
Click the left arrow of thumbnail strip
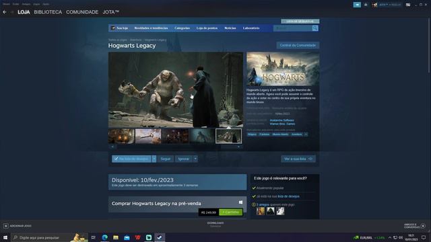point(112,147)
